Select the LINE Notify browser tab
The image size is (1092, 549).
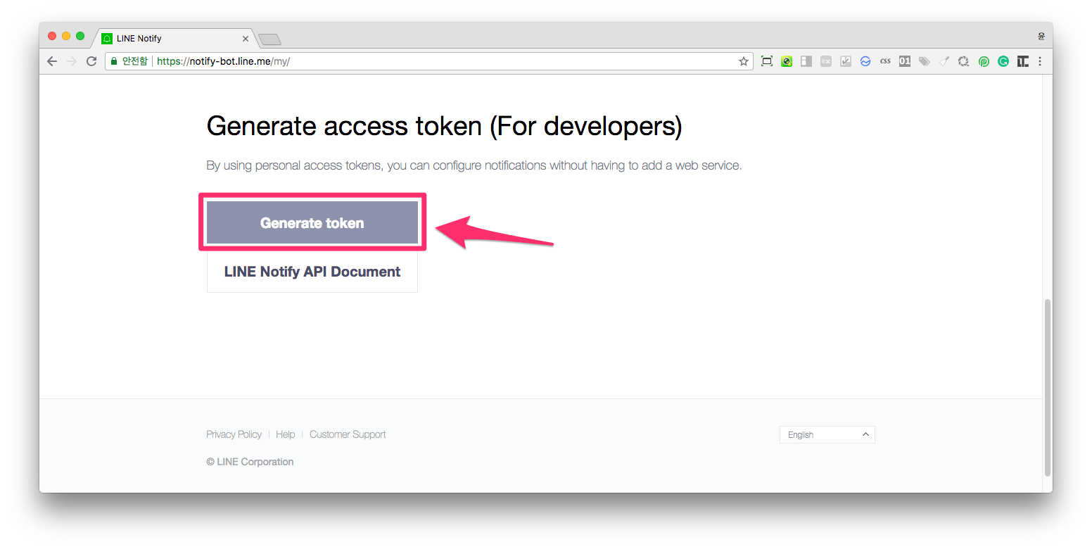coord(173,38)
